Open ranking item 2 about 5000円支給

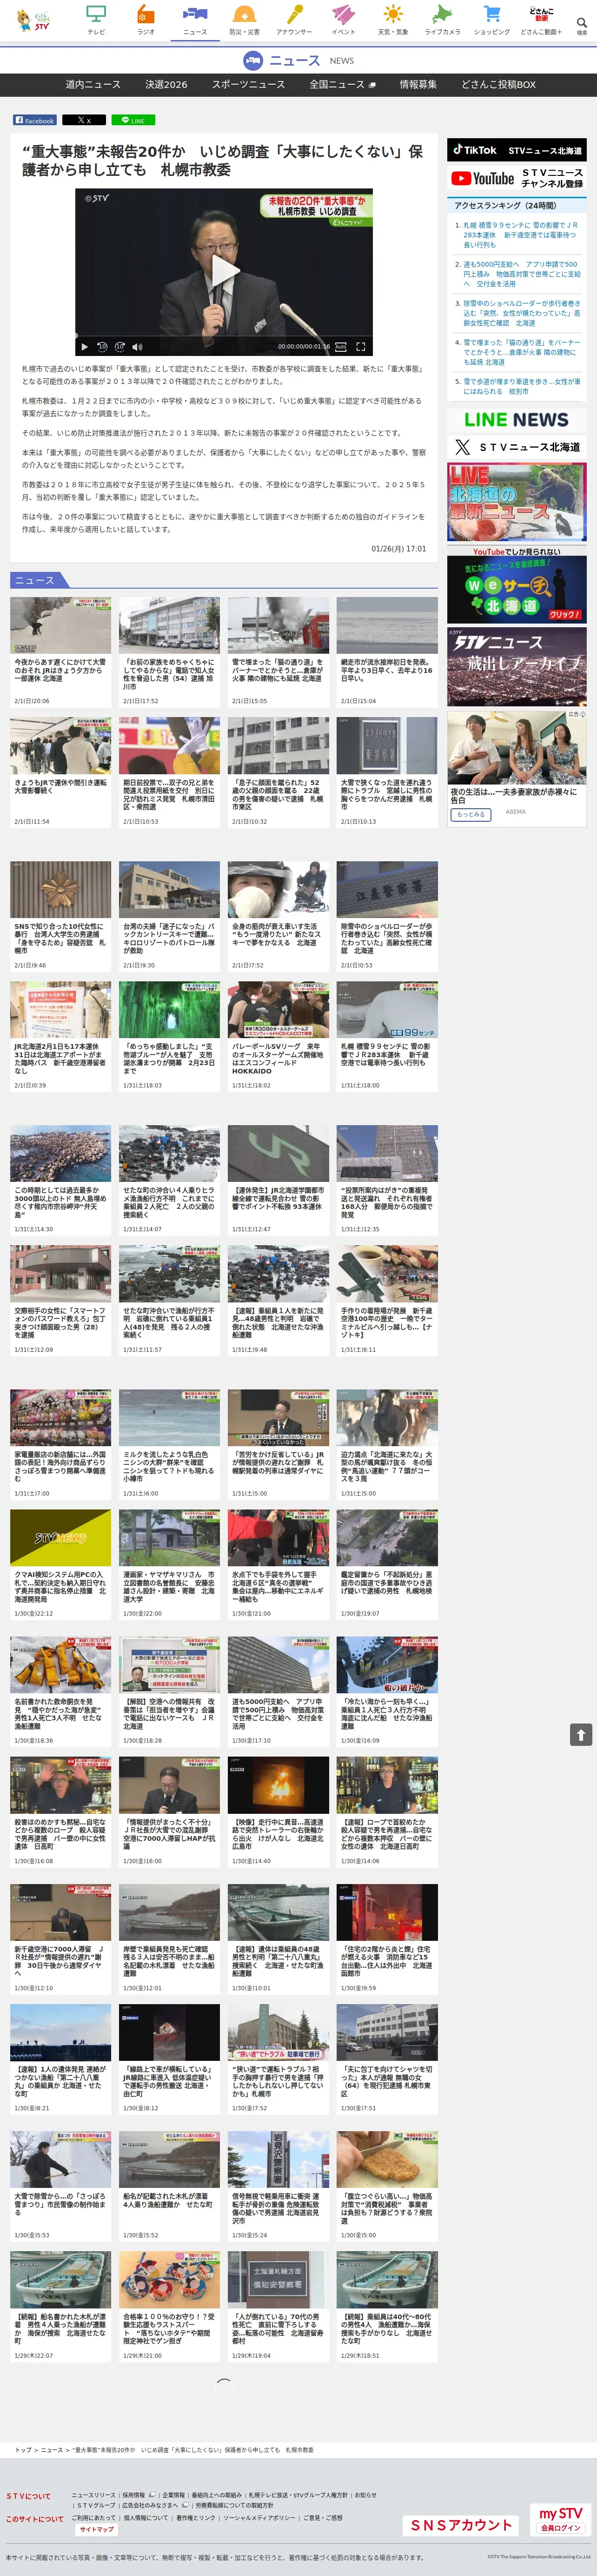521,273
